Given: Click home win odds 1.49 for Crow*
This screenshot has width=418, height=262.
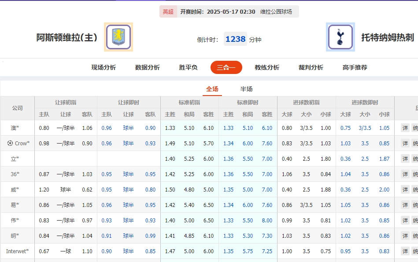Looking at the screenshot, I should click(x=170, y=143).
